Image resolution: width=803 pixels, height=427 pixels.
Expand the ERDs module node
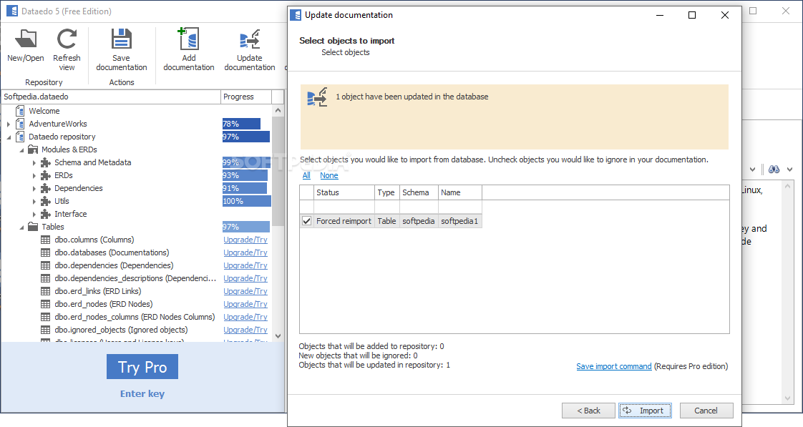click(34, 175)
